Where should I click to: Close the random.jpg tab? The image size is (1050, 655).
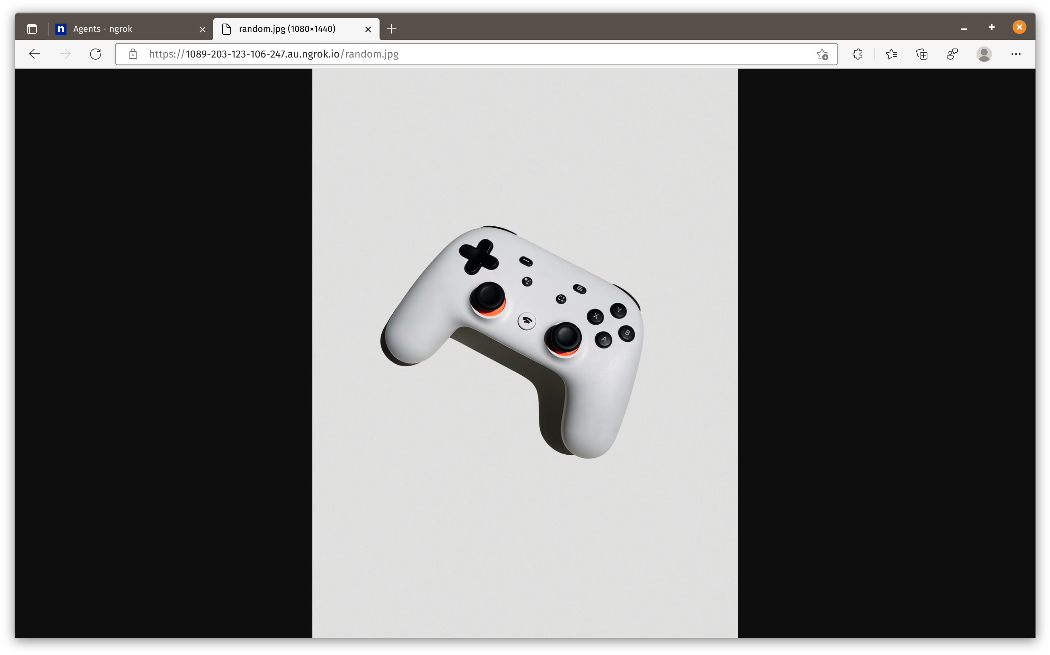coord(368,29)
